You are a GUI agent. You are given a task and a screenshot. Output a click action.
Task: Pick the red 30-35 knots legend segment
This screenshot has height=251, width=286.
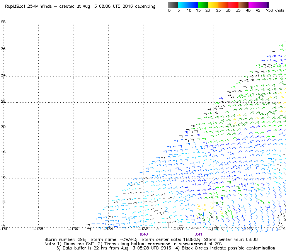click(233, 5)
